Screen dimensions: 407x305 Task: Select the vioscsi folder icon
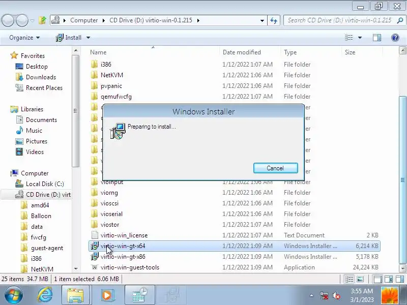pyautogui.click(x=95, y=203)
